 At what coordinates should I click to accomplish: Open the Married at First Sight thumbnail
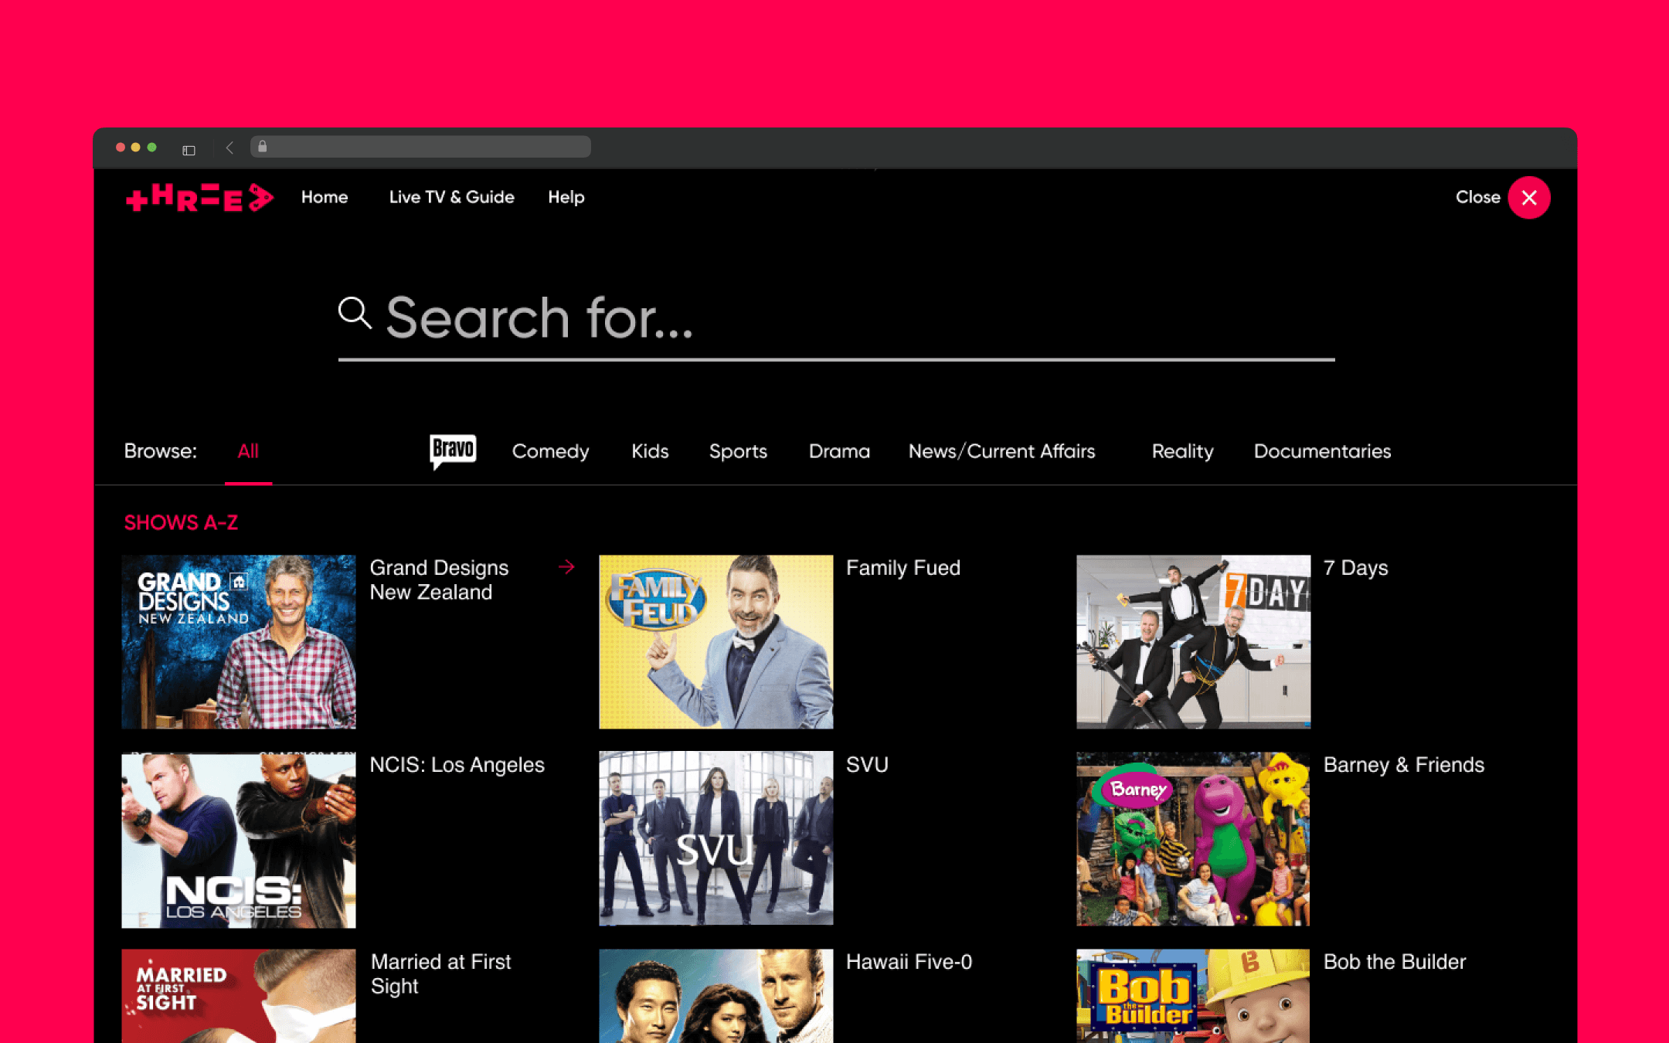pos(239,997)
